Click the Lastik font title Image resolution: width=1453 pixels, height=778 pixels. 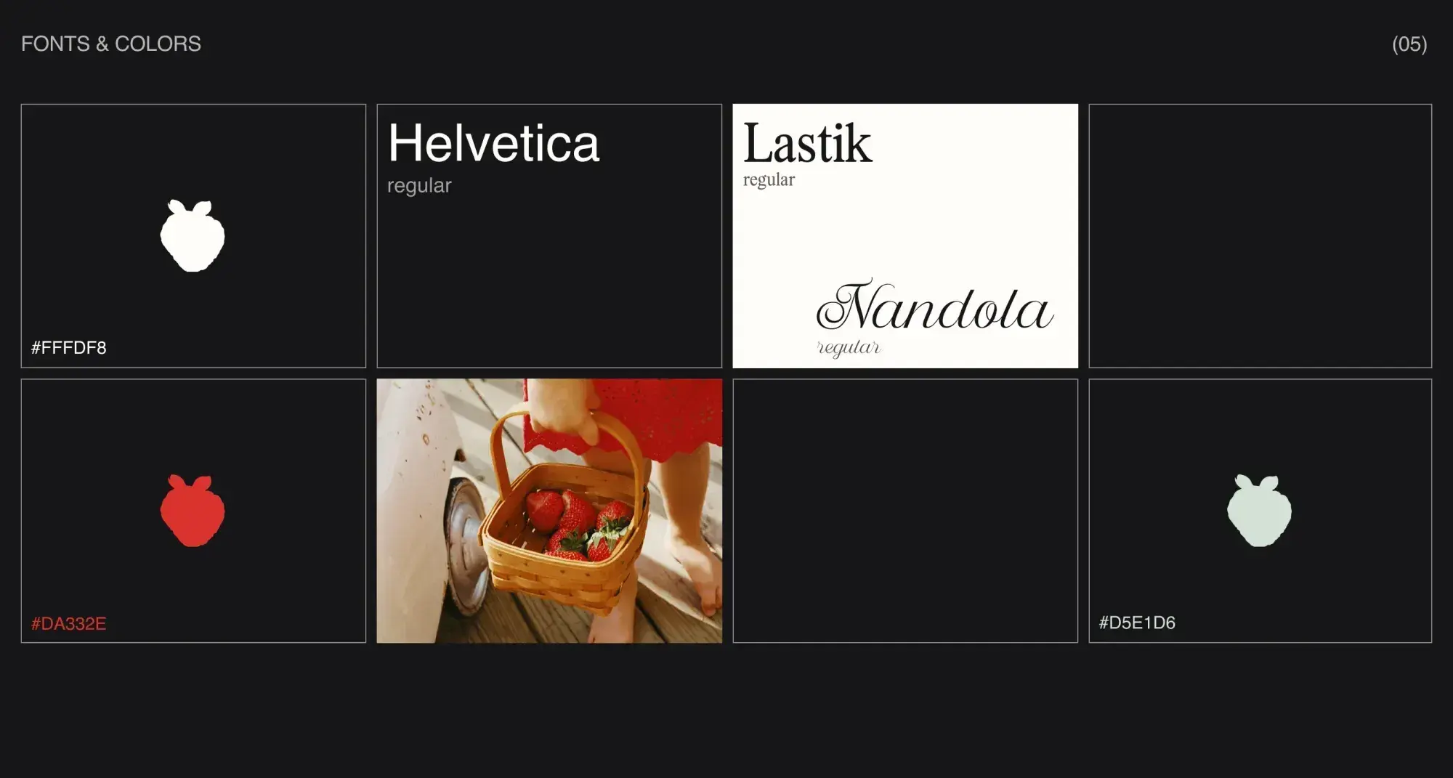click(807, 143)
